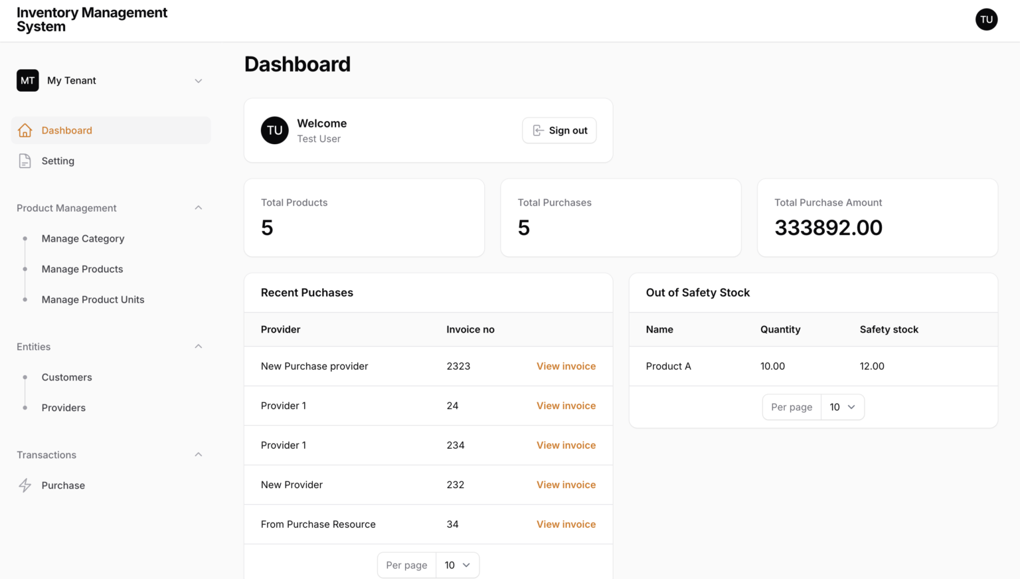Click the TU avatar in the top right corner
Viewport: 1020px width, 579px height.
pyautogui.click(x=986, y=19)
